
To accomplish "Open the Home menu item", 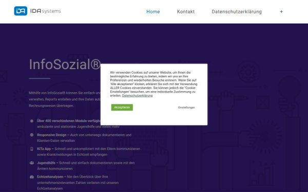I will pos(153,12).
